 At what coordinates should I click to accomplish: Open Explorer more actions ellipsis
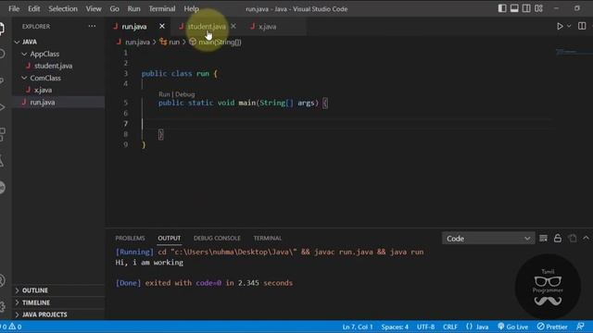92,26
